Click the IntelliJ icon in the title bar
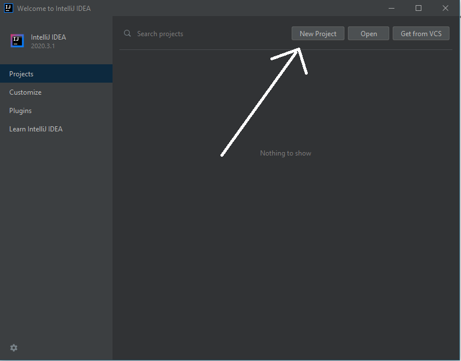Image resolution: width=461 pixels, height=361 pixels. pos(8,8)
